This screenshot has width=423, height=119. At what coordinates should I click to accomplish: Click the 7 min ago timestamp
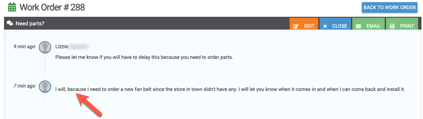pyautogui.click(x=24, y=86)
